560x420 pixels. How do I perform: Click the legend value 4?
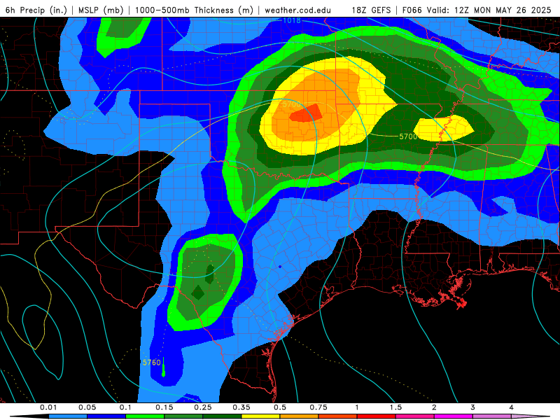(x=512, y=407)
